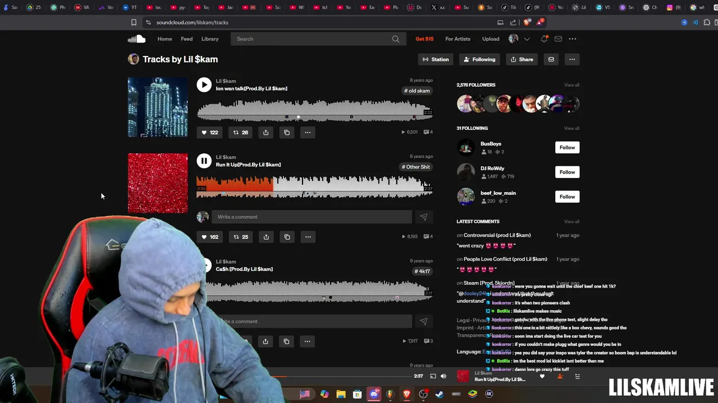Screen dimensions: 718x403
Task: Bookmark this page icon in address bar
Action: (x=134, y=22)
